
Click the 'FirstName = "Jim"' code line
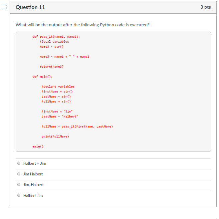click(57, 111)
